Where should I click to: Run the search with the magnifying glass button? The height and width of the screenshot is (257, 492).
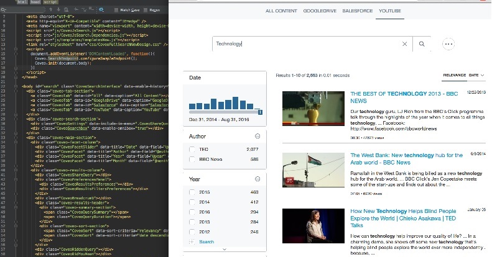click(x=422, y=44)
